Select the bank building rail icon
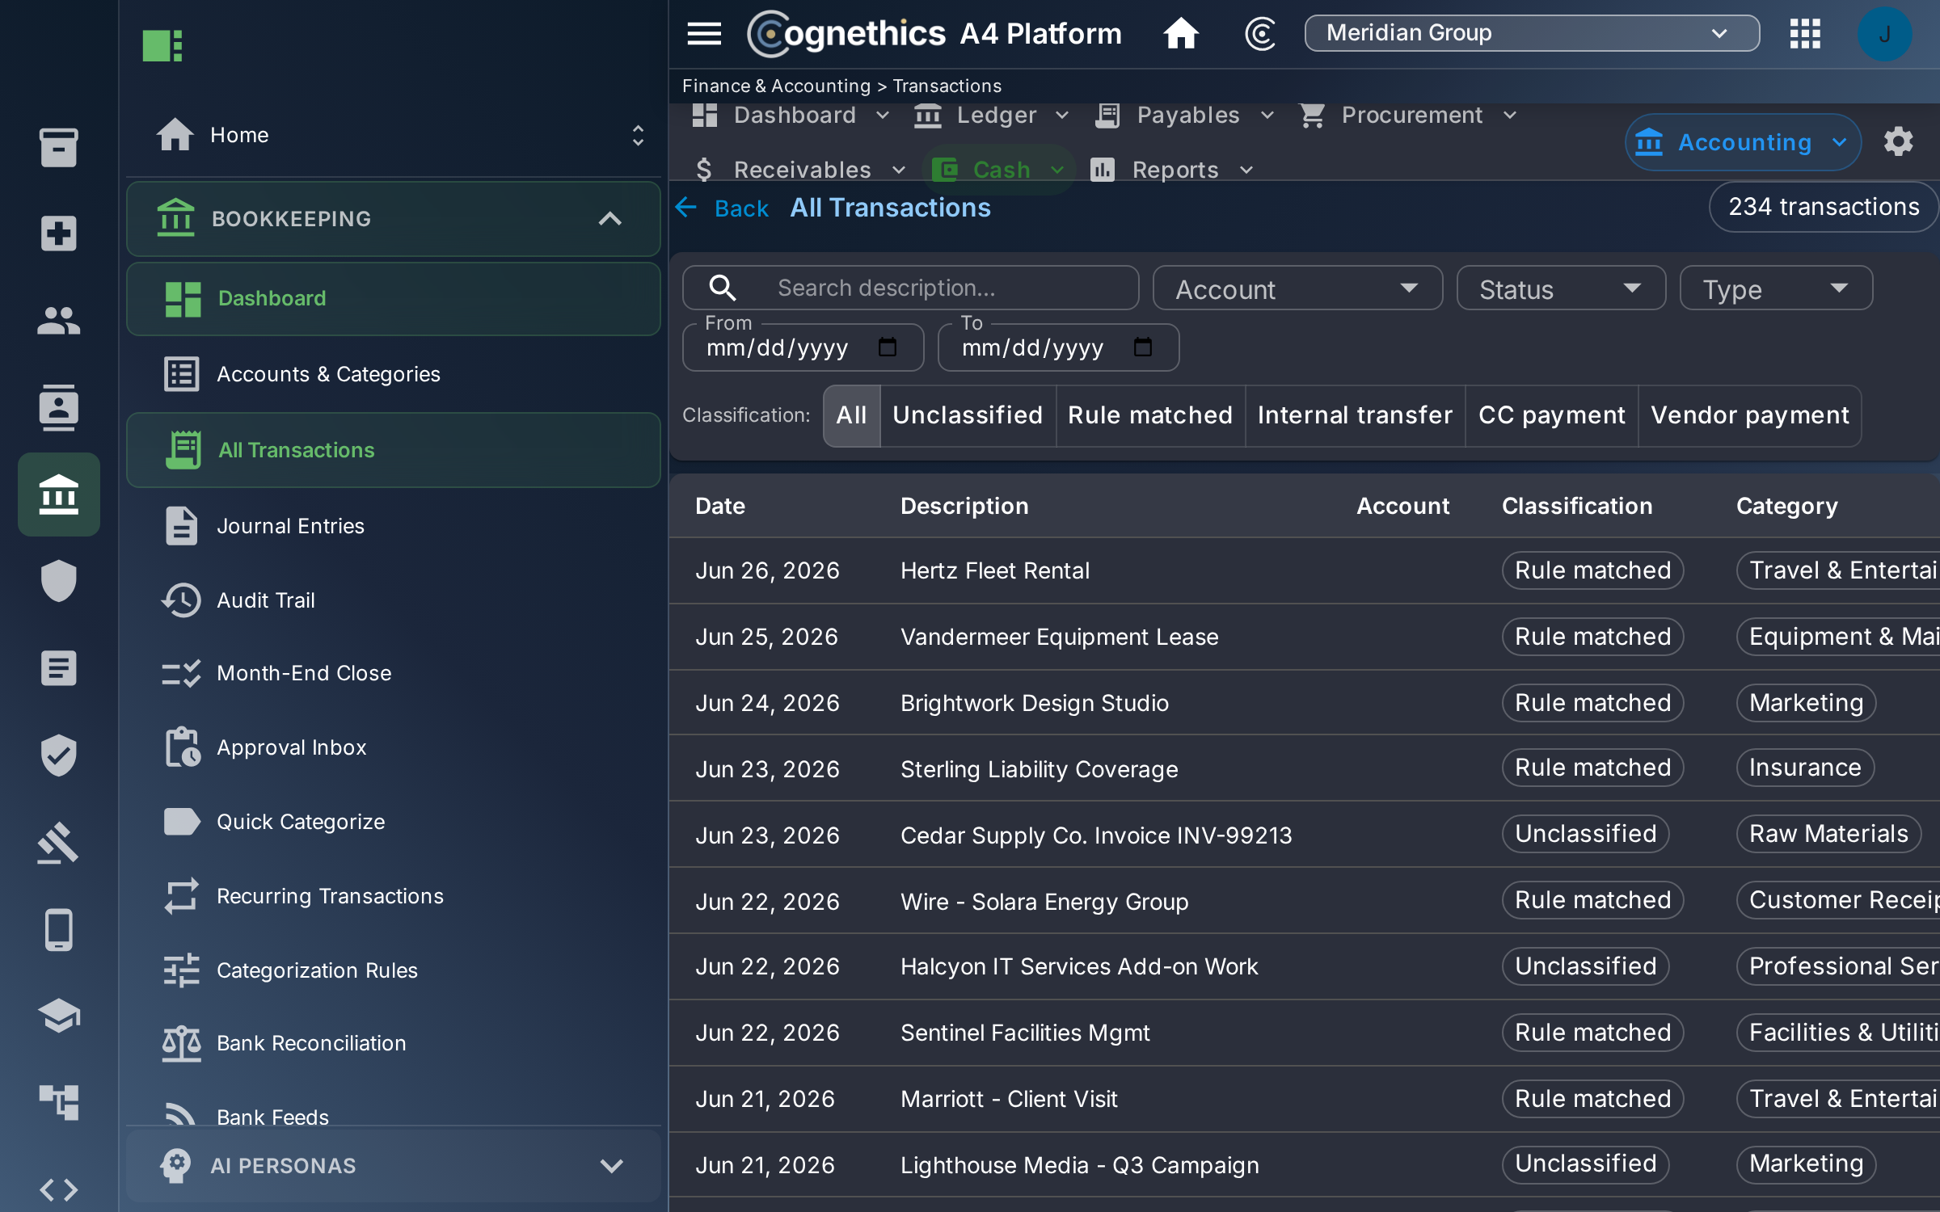1940x1212 pixels. [x=58, y=494]
